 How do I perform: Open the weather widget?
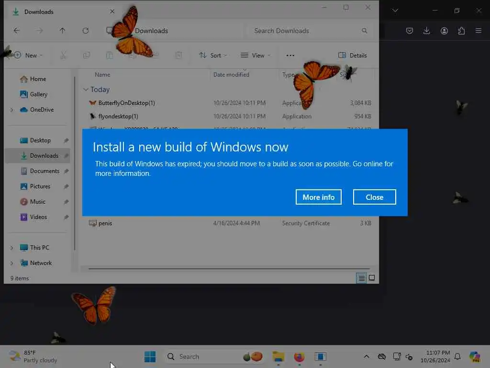[33, 356]
